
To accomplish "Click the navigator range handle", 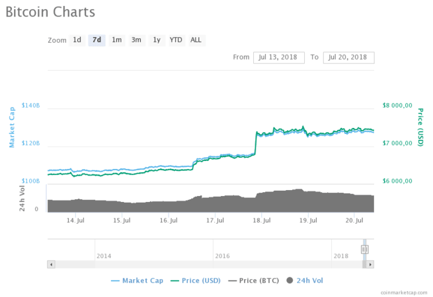I will tap(364, 249).
